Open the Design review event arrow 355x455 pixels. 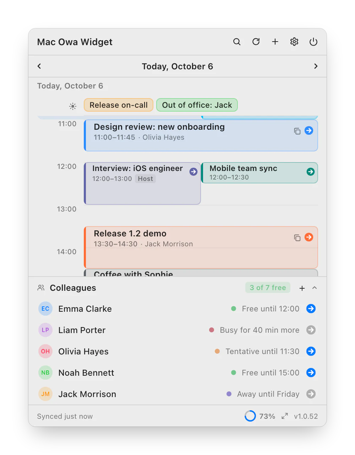pos(309,130)
